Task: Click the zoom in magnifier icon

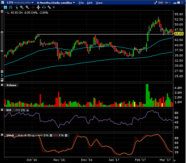Action: [22, 7]
